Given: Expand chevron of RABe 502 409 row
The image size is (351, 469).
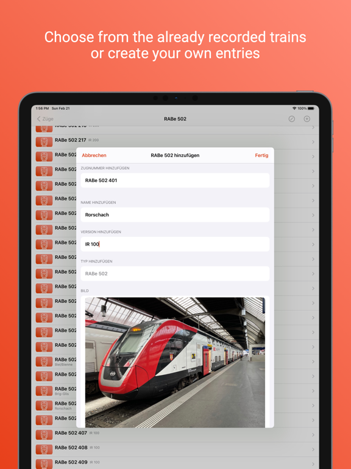Looking at the screenshot, I should click(x=313, y=464).
